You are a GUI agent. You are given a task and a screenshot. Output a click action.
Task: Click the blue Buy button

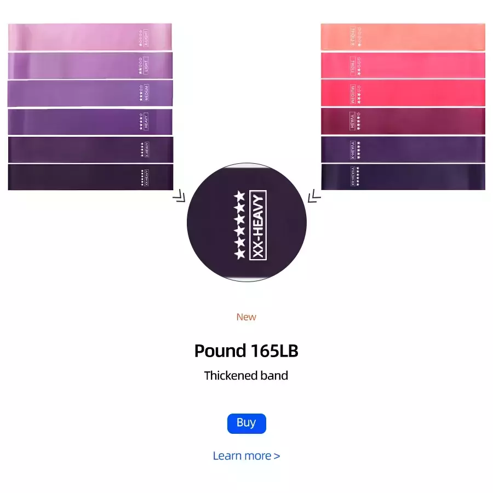tap(246, 423)
